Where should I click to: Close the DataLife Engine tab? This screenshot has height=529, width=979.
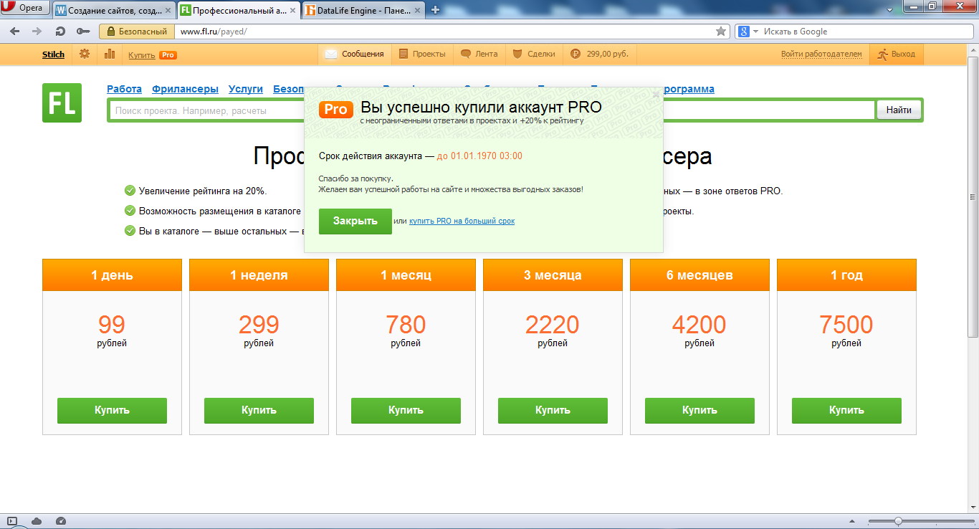(x=417, y=10)
